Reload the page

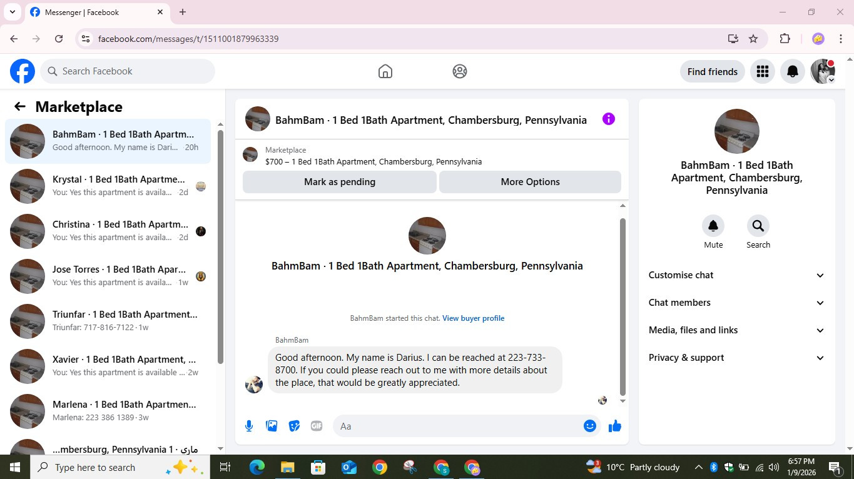tap(59, 39)
